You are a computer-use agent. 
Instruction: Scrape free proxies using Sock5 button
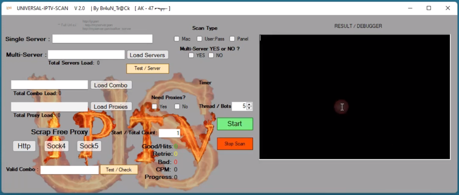pos(89,146)
